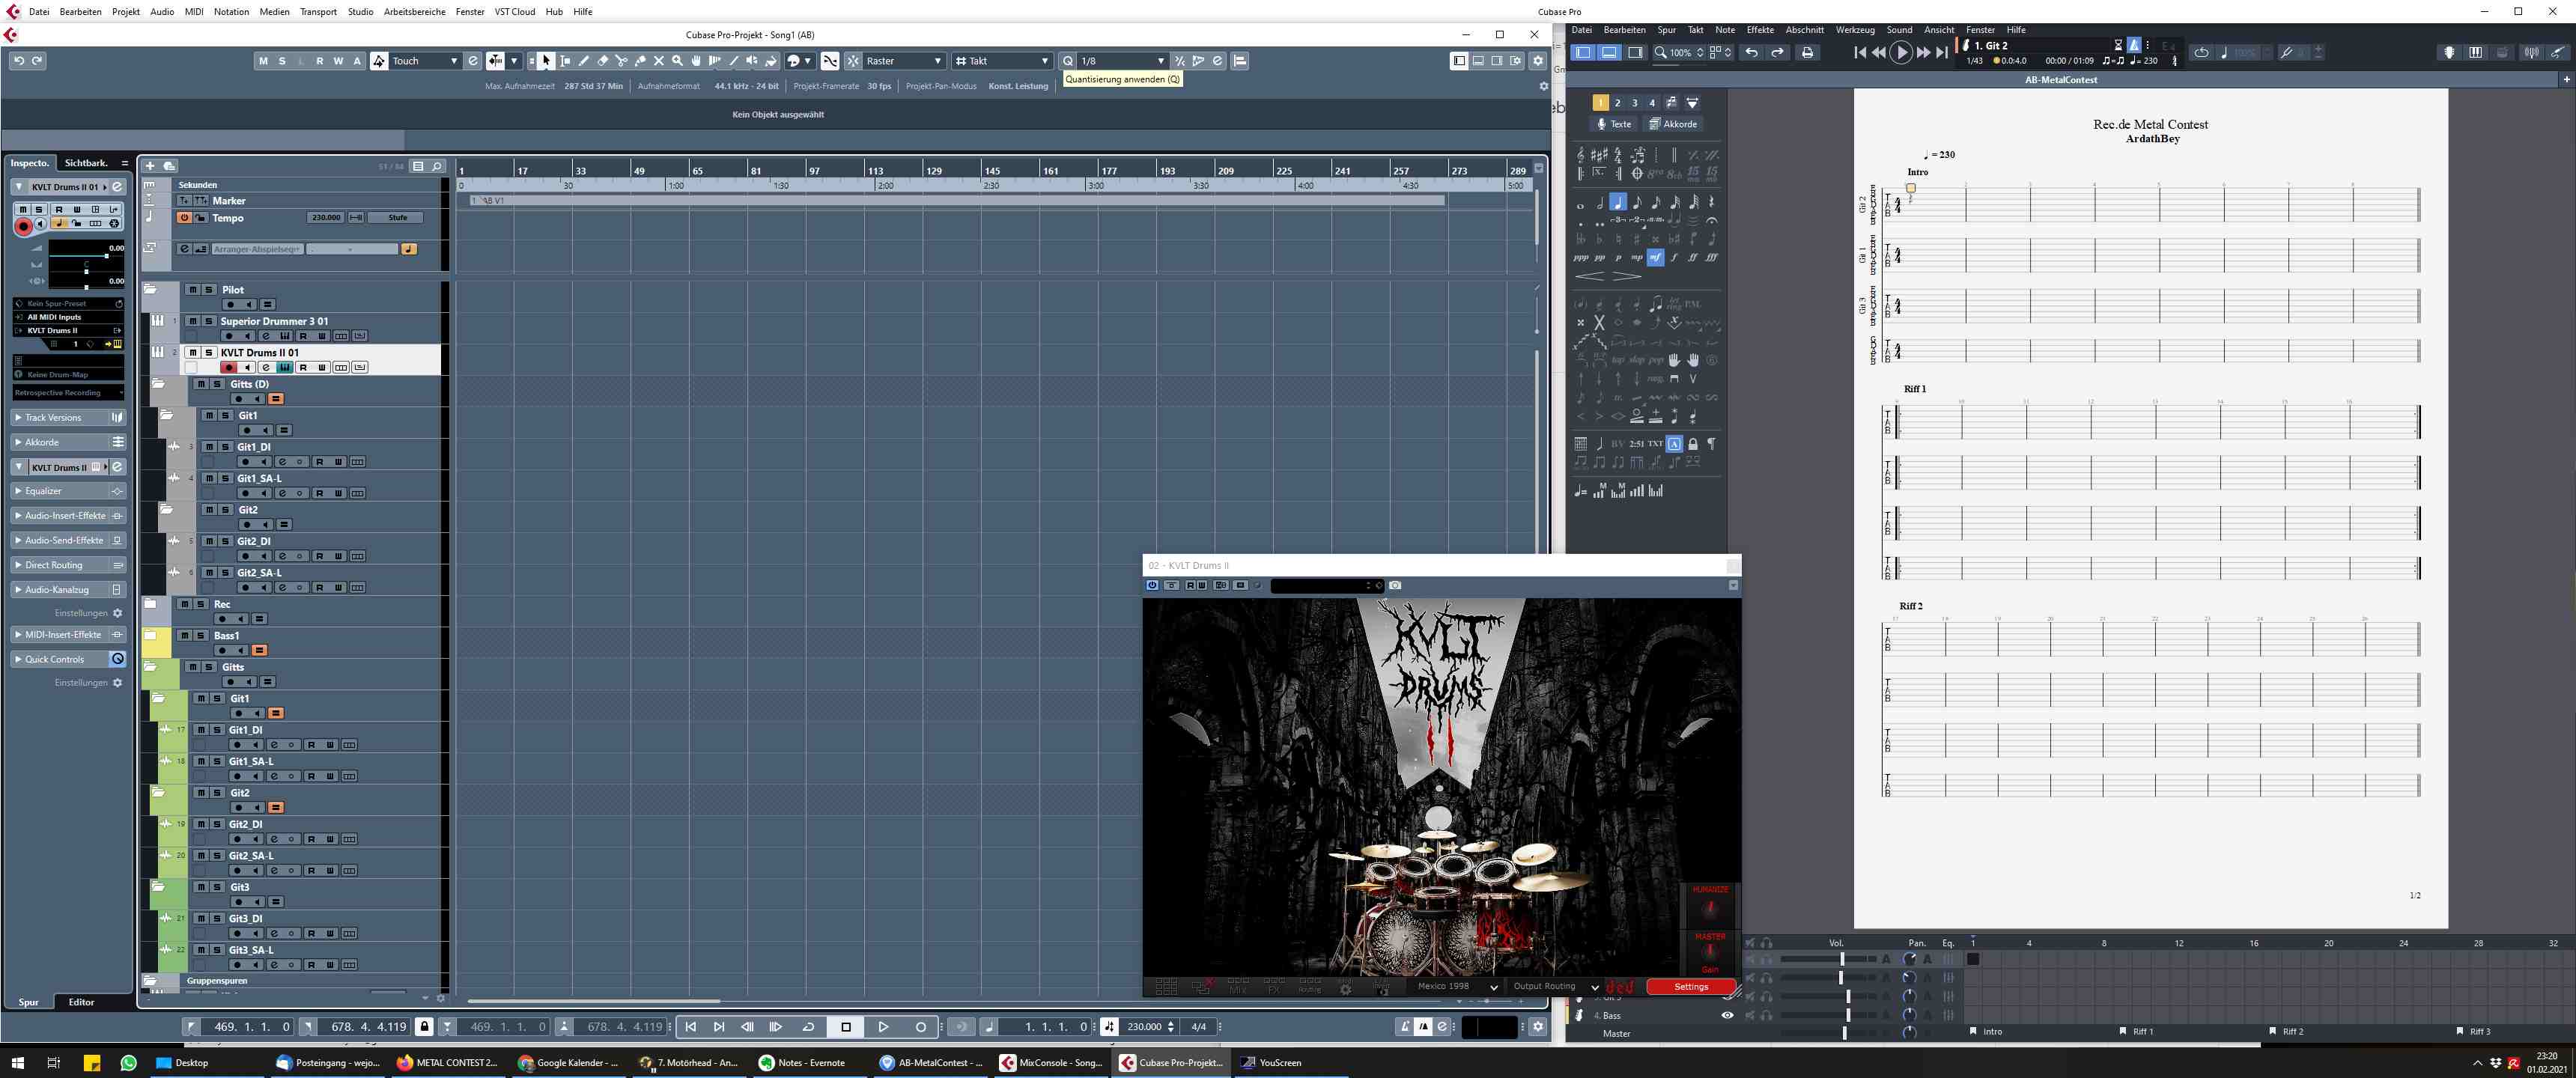
Task: Open Cubase toolbar setup gear icon
Action: (1538, 61)
